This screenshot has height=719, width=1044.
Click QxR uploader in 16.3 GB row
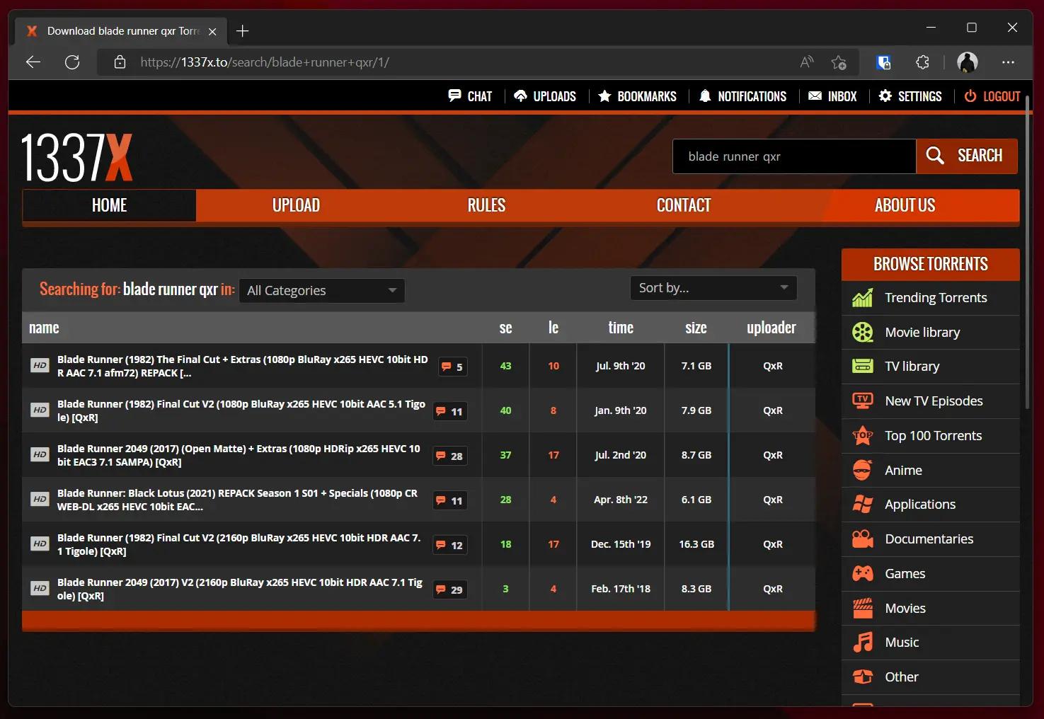[773, 544]
